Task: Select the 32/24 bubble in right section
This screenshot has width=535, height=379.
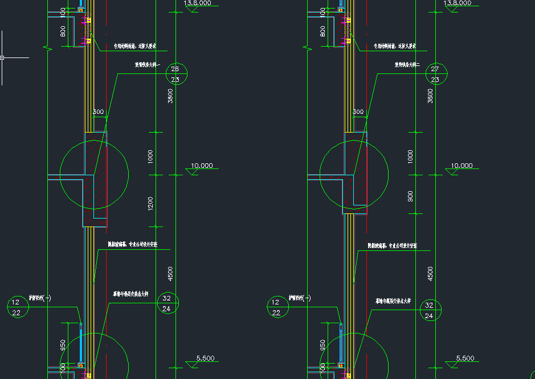Action: pos(431,310)
